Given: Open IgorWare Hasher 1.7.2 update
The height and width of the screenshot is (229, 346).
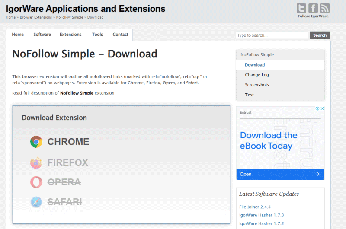Looking at the screenshot, I should 262,223.
